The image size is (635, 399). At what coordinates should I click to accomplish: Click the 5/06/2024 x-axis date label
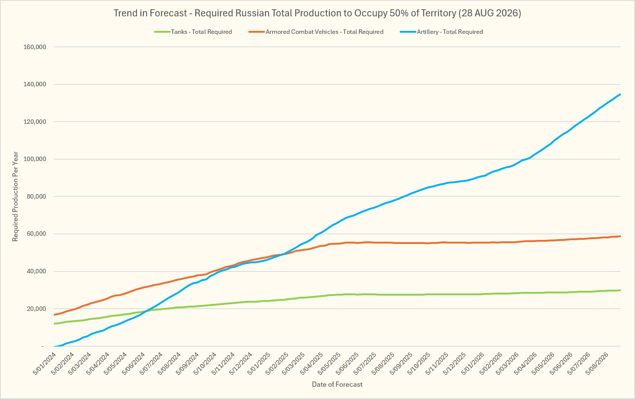(x=134, y=363)
